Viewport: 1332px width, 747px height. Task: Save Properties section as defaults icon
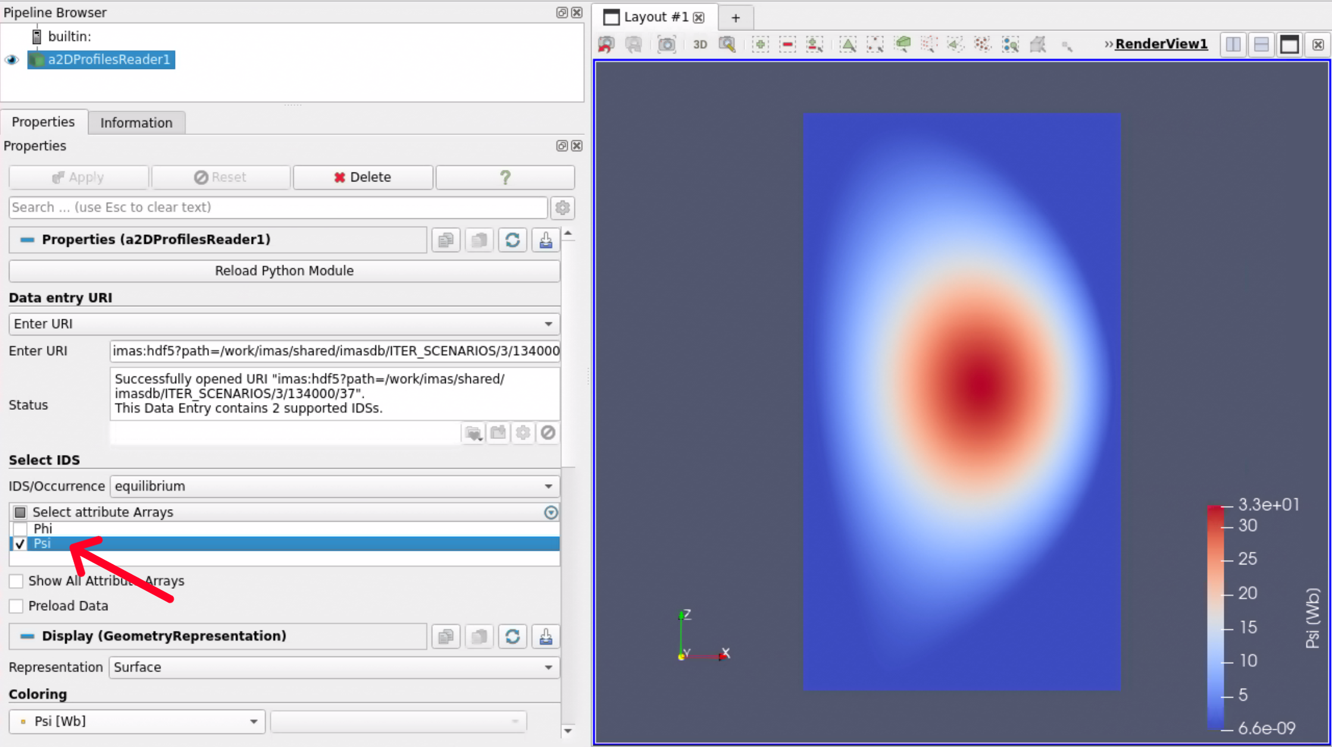(546, 240)
